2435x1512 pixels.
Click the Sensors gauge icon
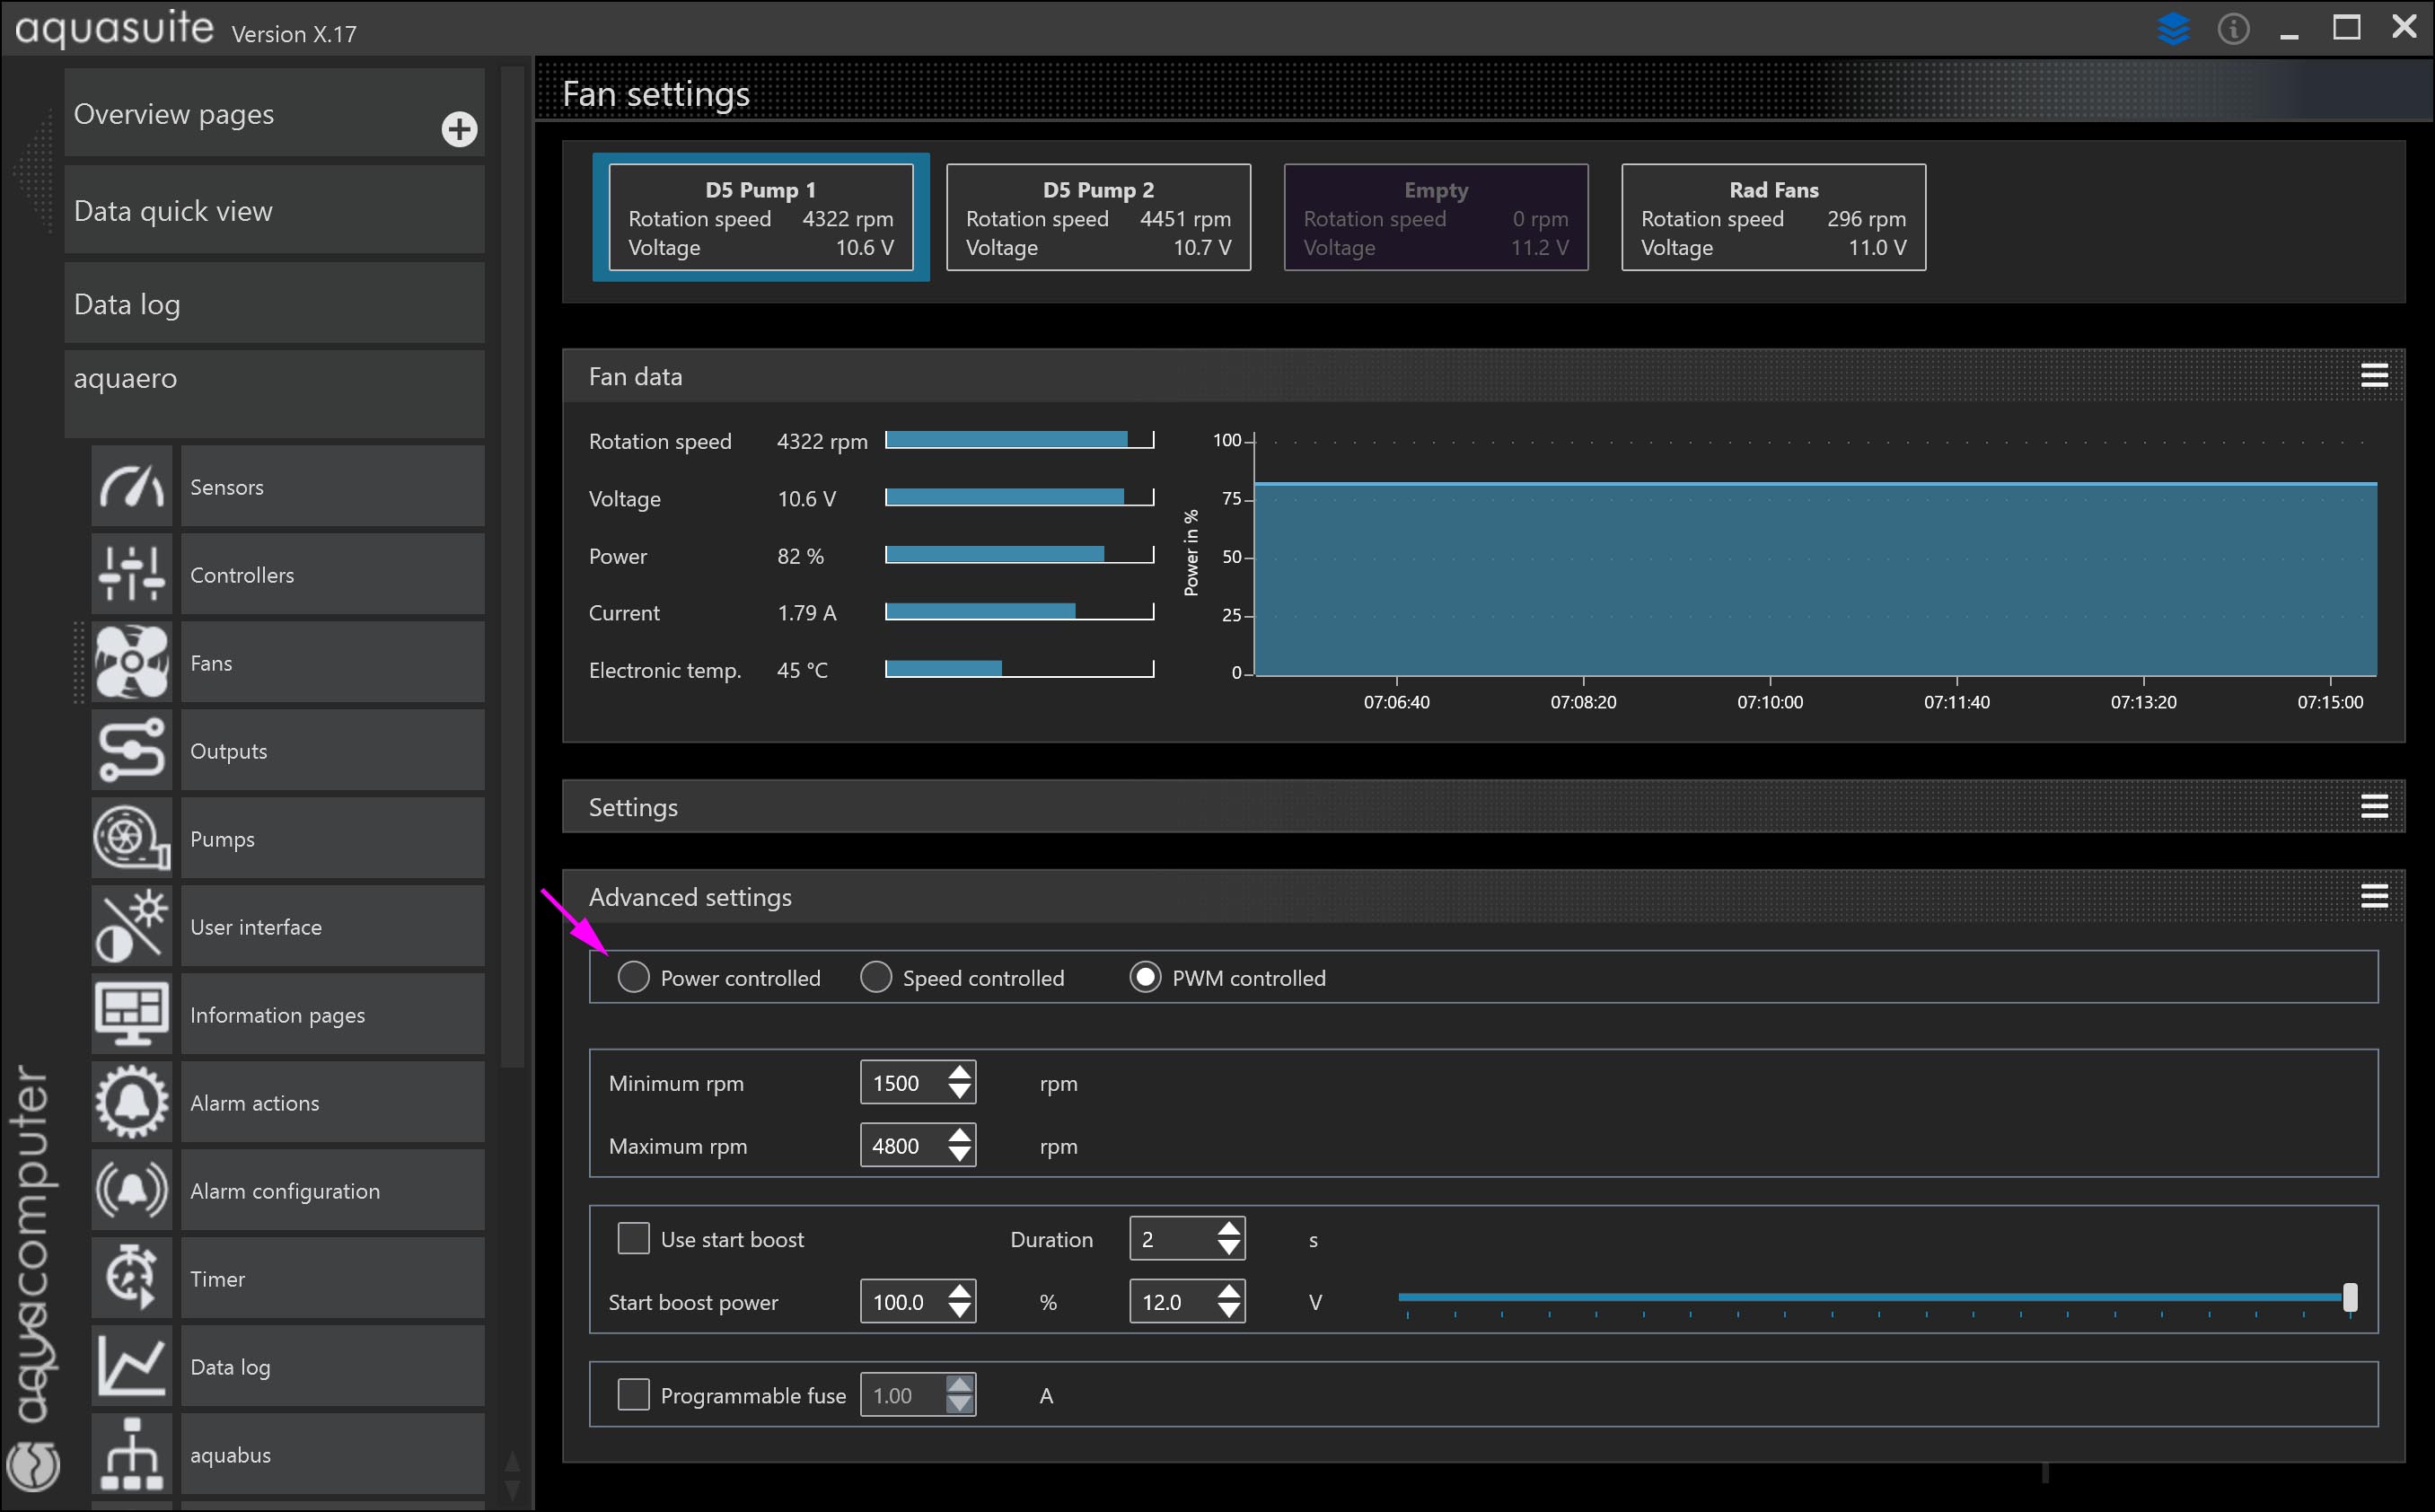131,487
